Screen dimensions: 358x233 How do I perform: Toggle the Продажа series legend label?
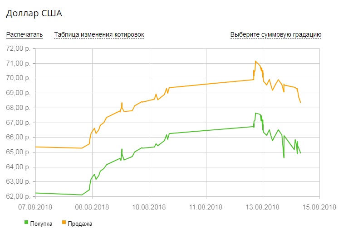point(80,223)
